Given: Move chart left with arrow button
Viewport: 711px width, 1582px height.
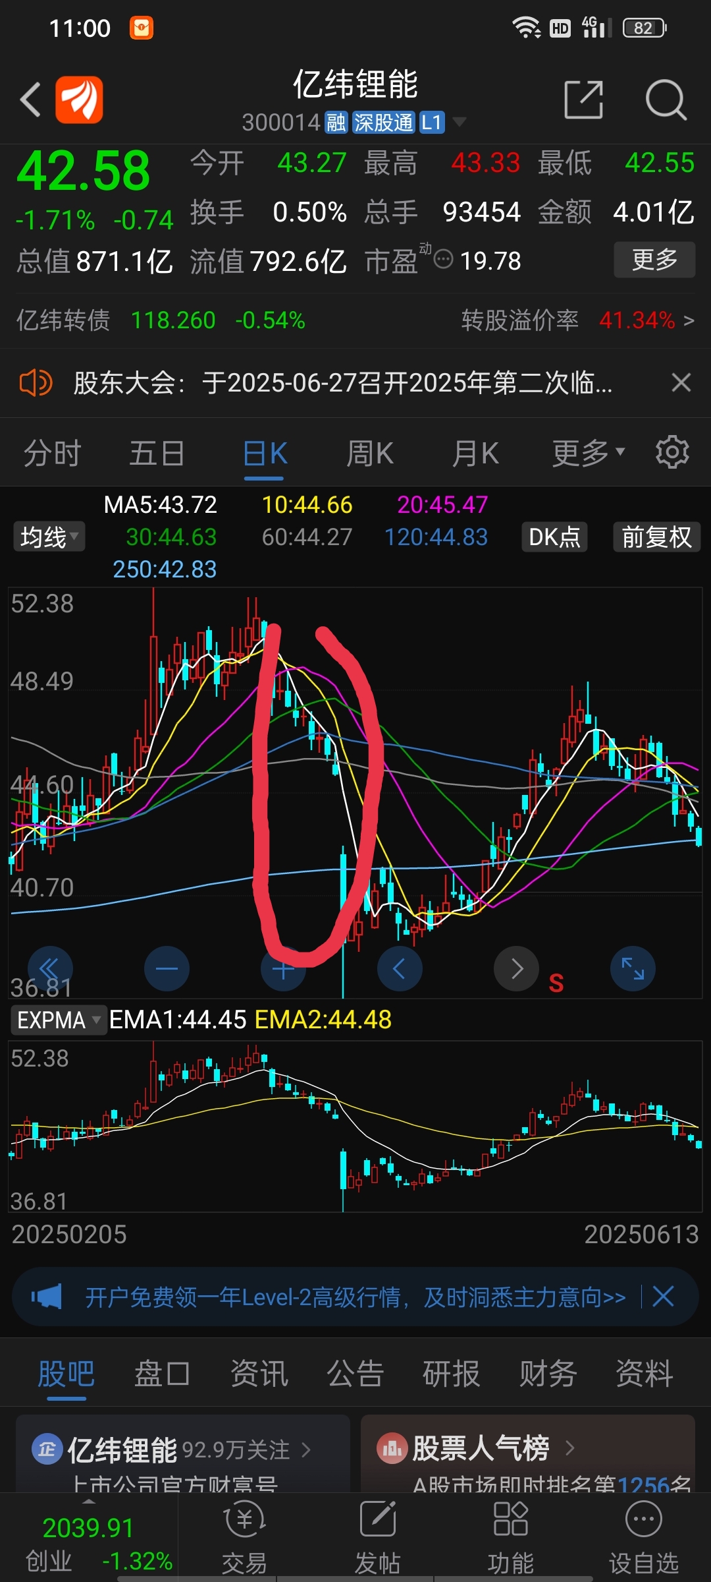Looking at the screenshot, I should click(400, 969).
